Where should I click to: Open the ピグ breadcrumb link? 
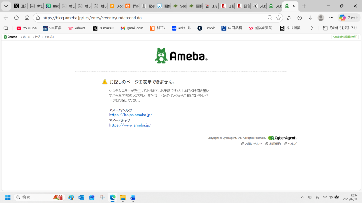click(x=37, y=37)
